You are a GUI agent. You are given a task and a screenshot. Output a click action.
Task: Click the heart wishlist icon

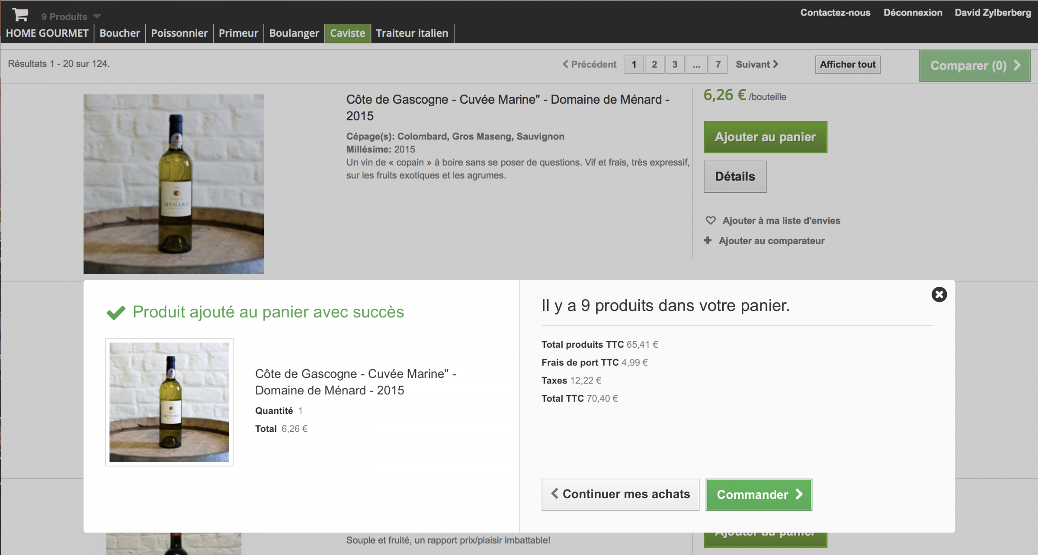point(711,221)
